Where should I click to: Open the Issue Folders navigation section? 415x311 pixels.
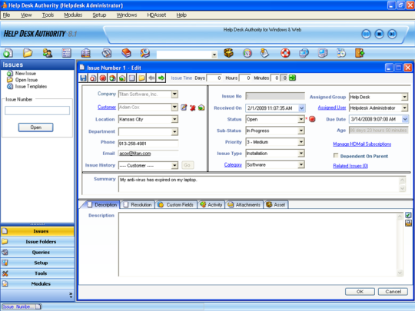click(38, 242)
